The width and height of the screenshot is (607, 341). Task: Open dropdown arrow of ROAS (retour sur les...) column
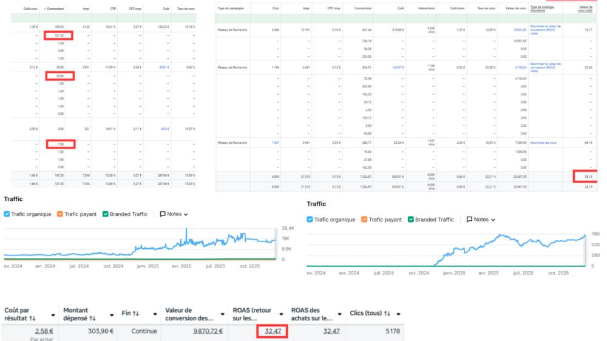pyautogui.click(x=282, y=314)
